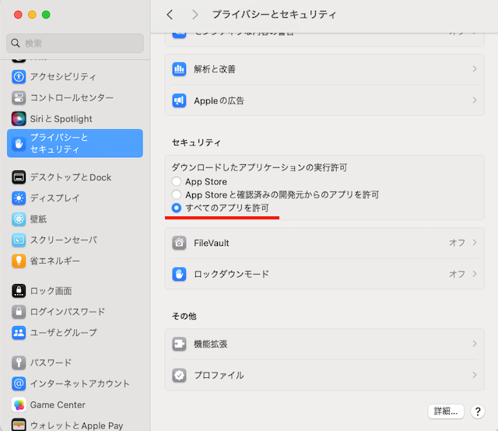Click the コントロールセンター sidebar icon
Screen dimensions: 498x431
19,97
